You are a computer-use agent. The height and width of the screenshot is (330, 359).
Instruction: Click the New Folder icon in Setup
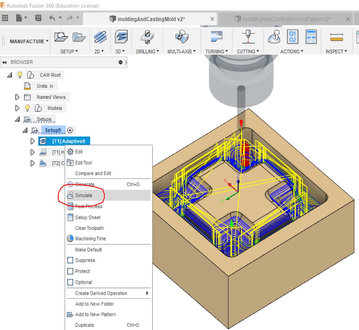(79, 37)
